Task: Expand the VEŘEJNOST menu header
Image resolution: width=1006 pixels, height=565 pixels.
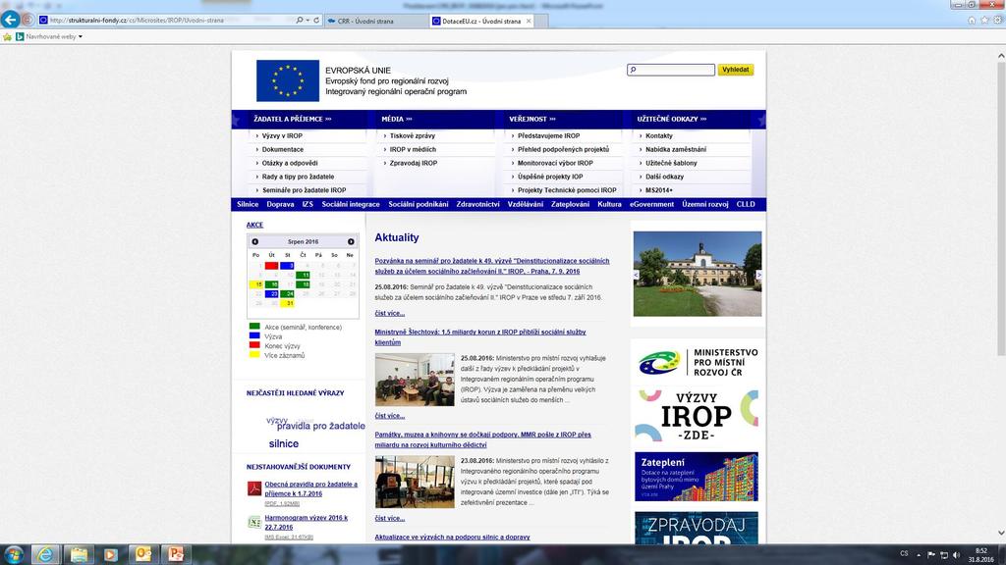Action: coord(531,119)
